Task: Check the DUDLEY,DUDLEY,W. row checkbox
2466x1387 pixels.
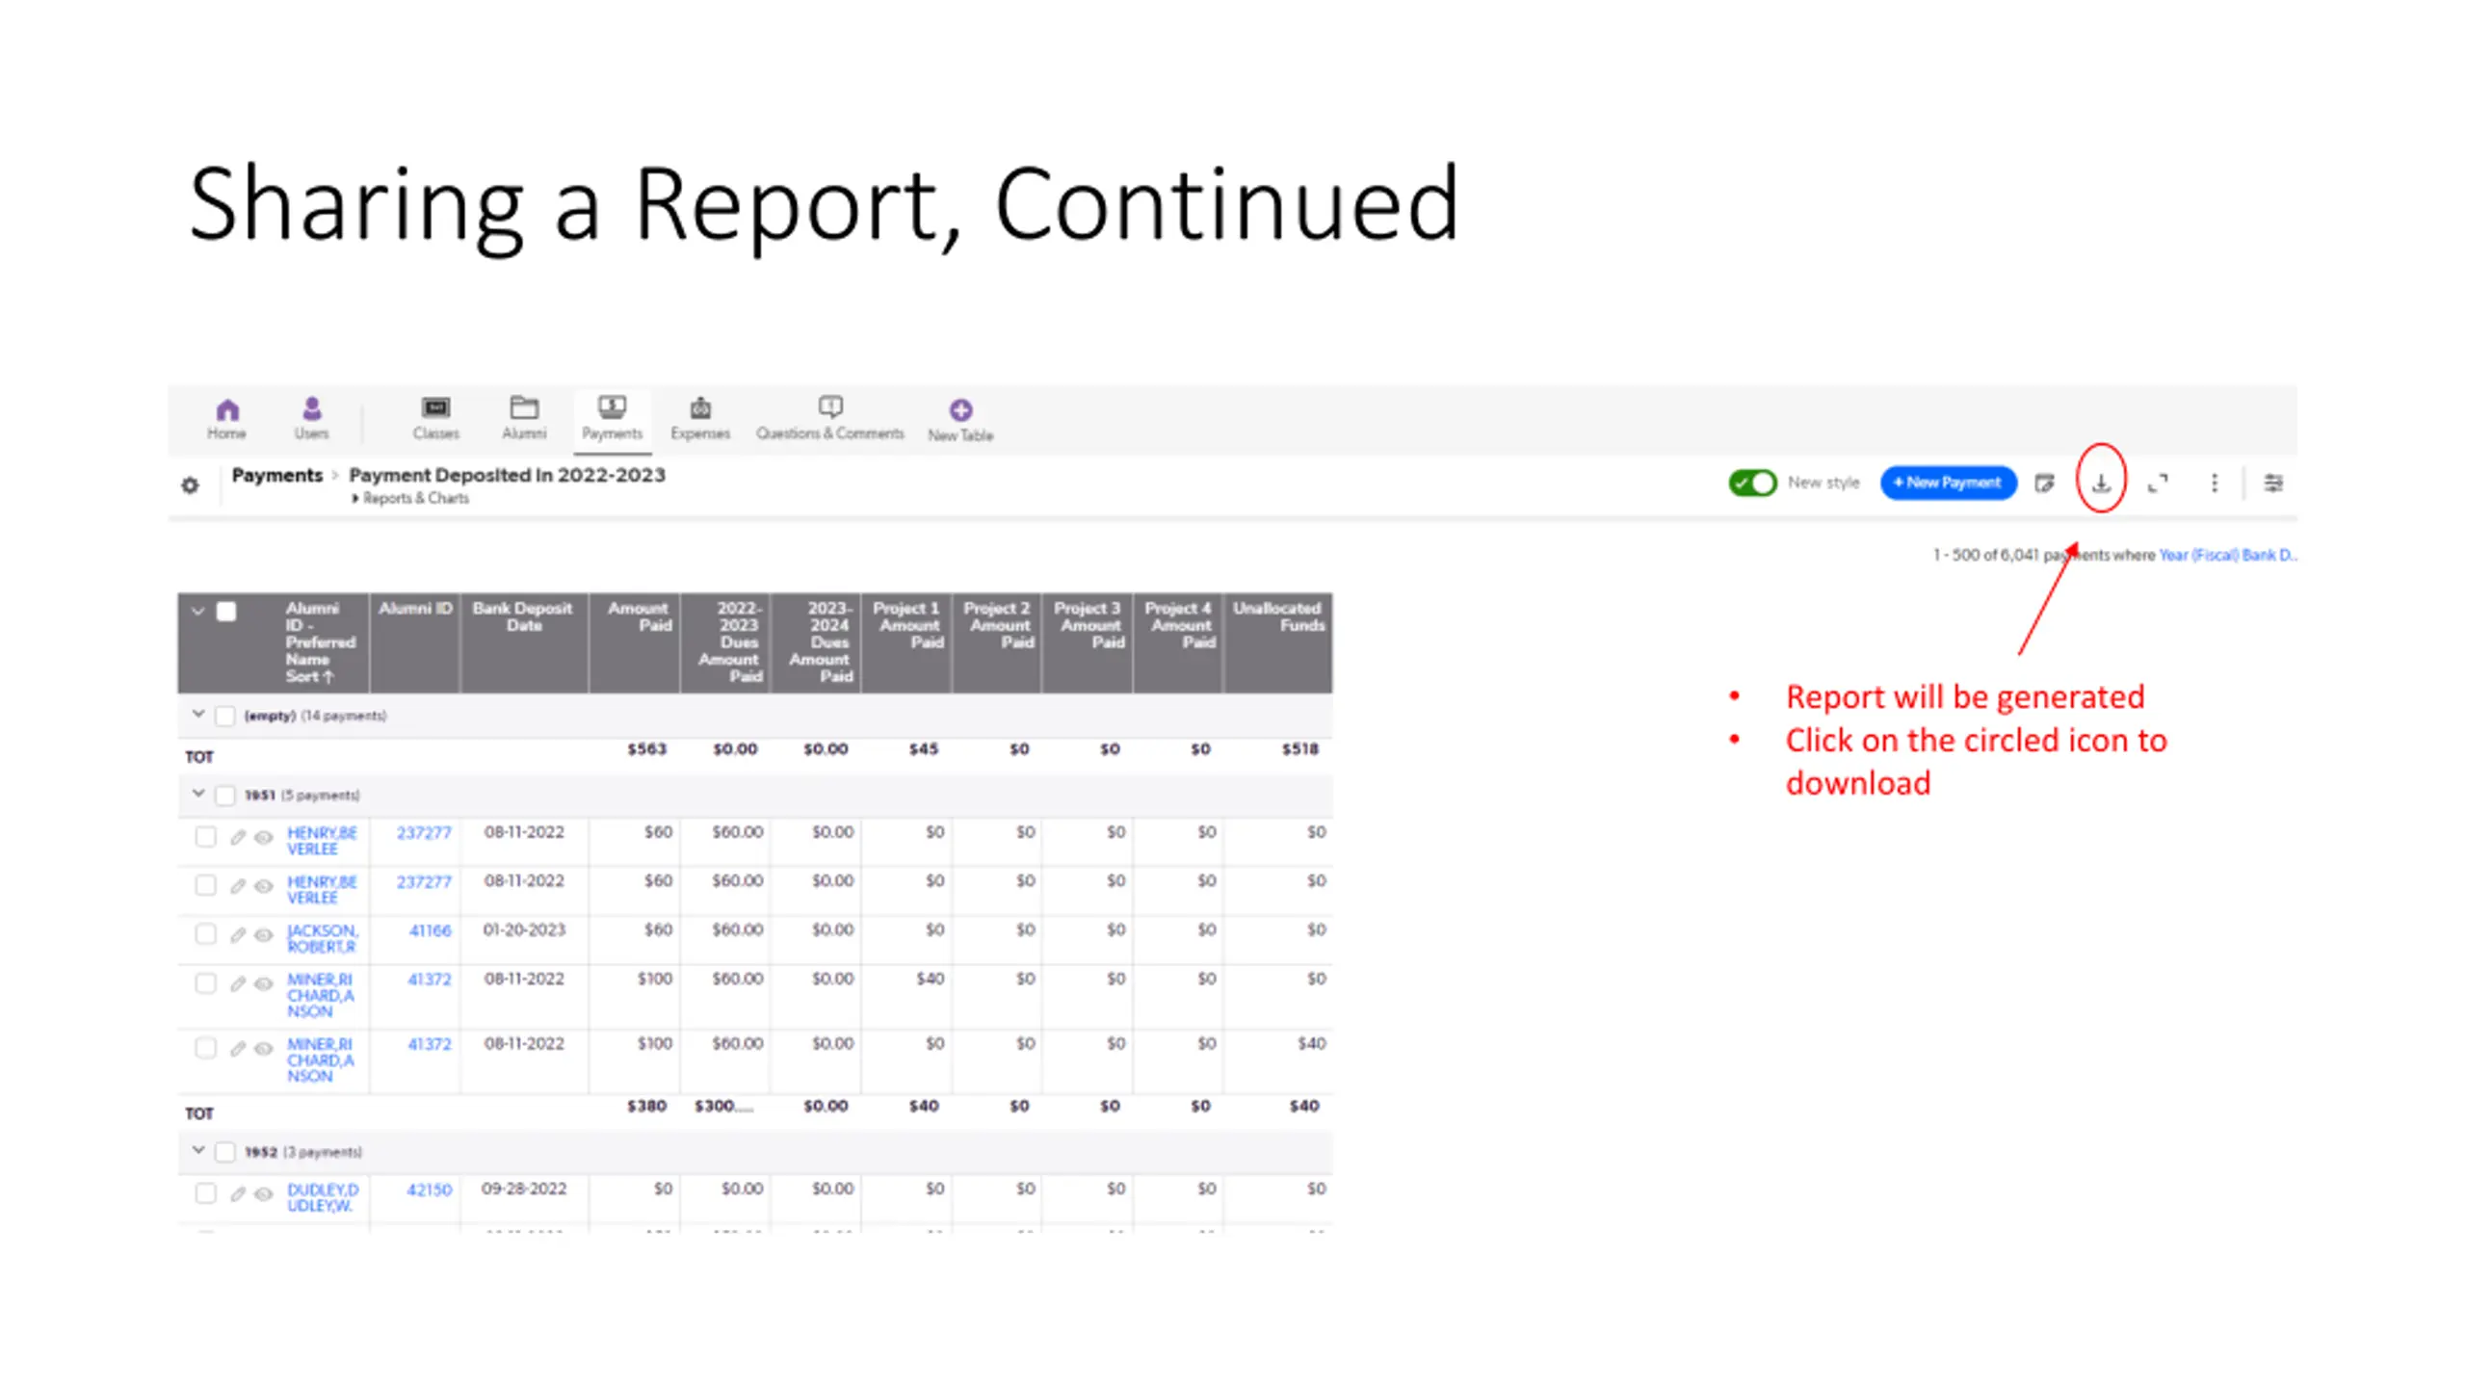Action: (205, 1193)
